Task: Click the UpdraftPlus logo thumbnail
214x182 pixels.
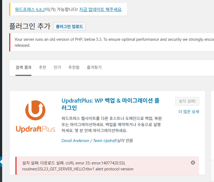Action: pos(35,117)
